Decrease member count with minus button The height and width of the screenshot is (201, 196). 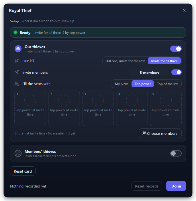click(133, 72)
